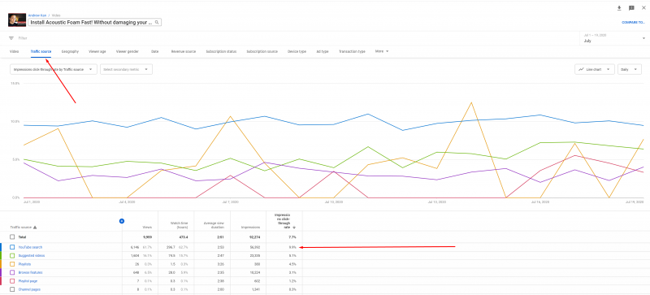Screen dimensions: 650x295
Task: Open the Subscription source tab
Action: point(262,51)
